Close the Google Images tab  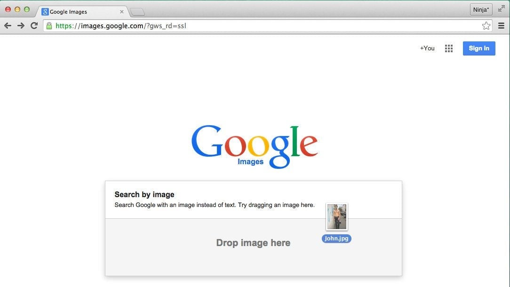pos(122,12)
